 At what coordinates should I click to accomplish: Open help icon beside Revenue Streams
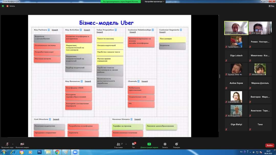coord(132,119)
